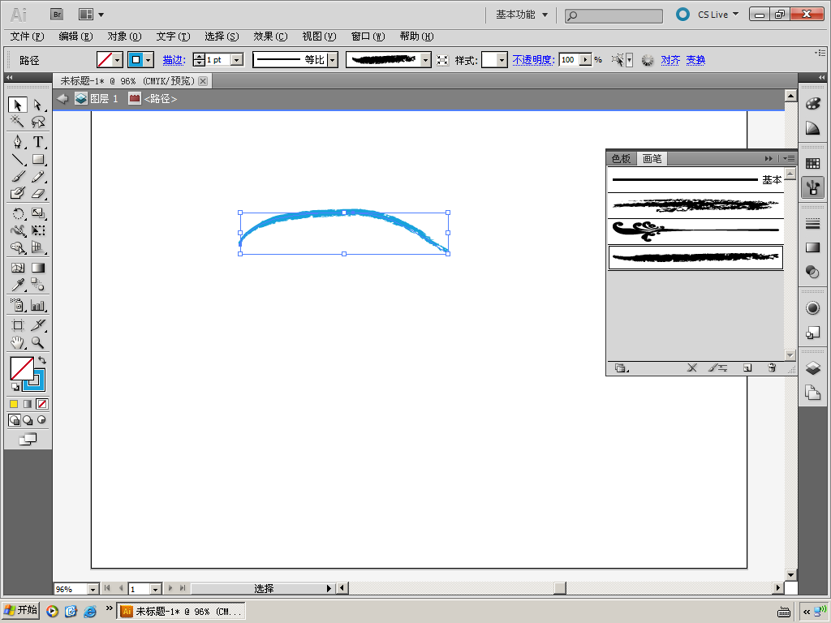The height and width of the screenshot is (623, 831).
Task: Open the Brushes panel icon in dock
Action: [x=812, y=187]
